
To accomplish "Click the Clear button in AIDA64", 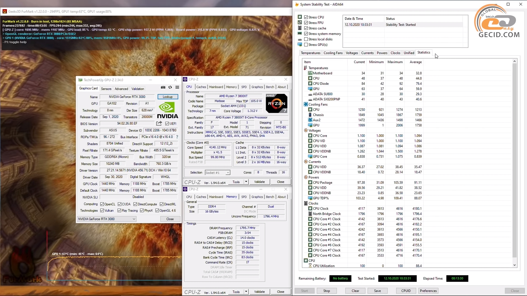I will (355, 291).
